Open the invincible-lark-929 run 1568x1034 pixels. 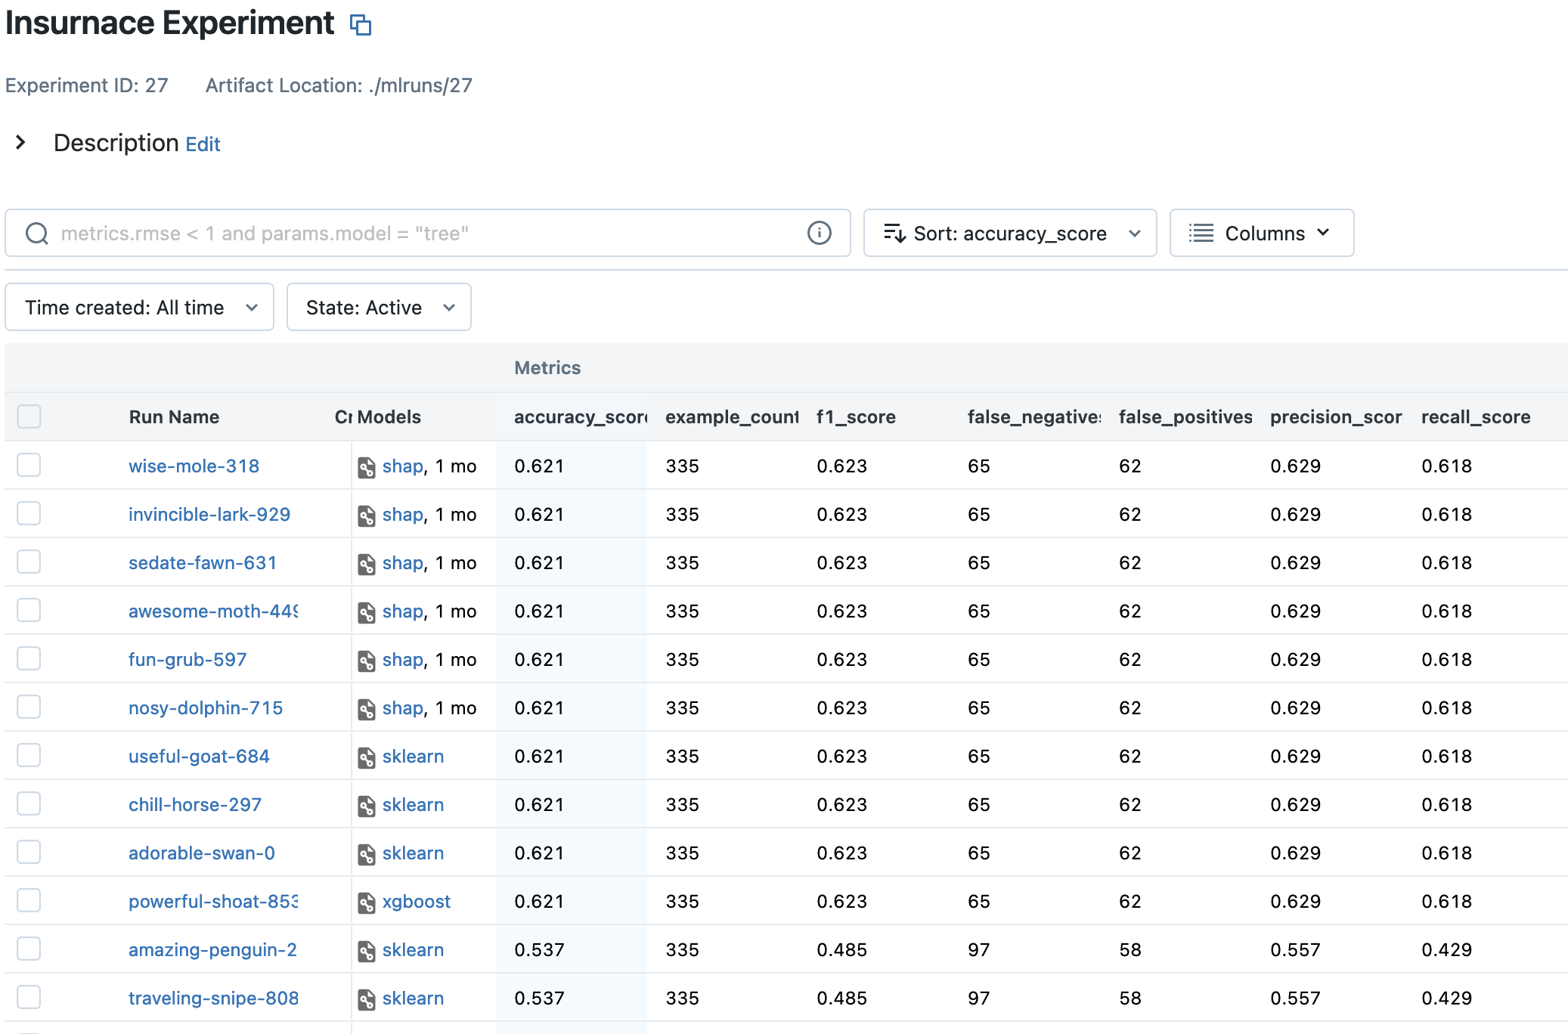point(209,514)
